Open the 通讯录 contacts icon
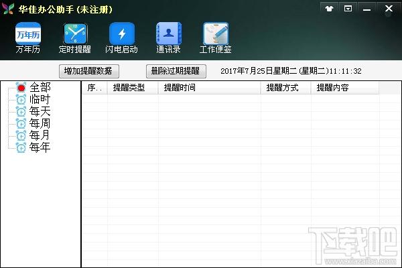 (x=169, y=33)
